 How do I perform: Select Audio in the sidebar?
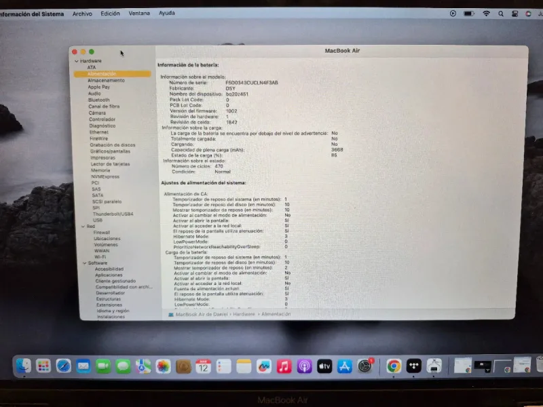(94, 94)
